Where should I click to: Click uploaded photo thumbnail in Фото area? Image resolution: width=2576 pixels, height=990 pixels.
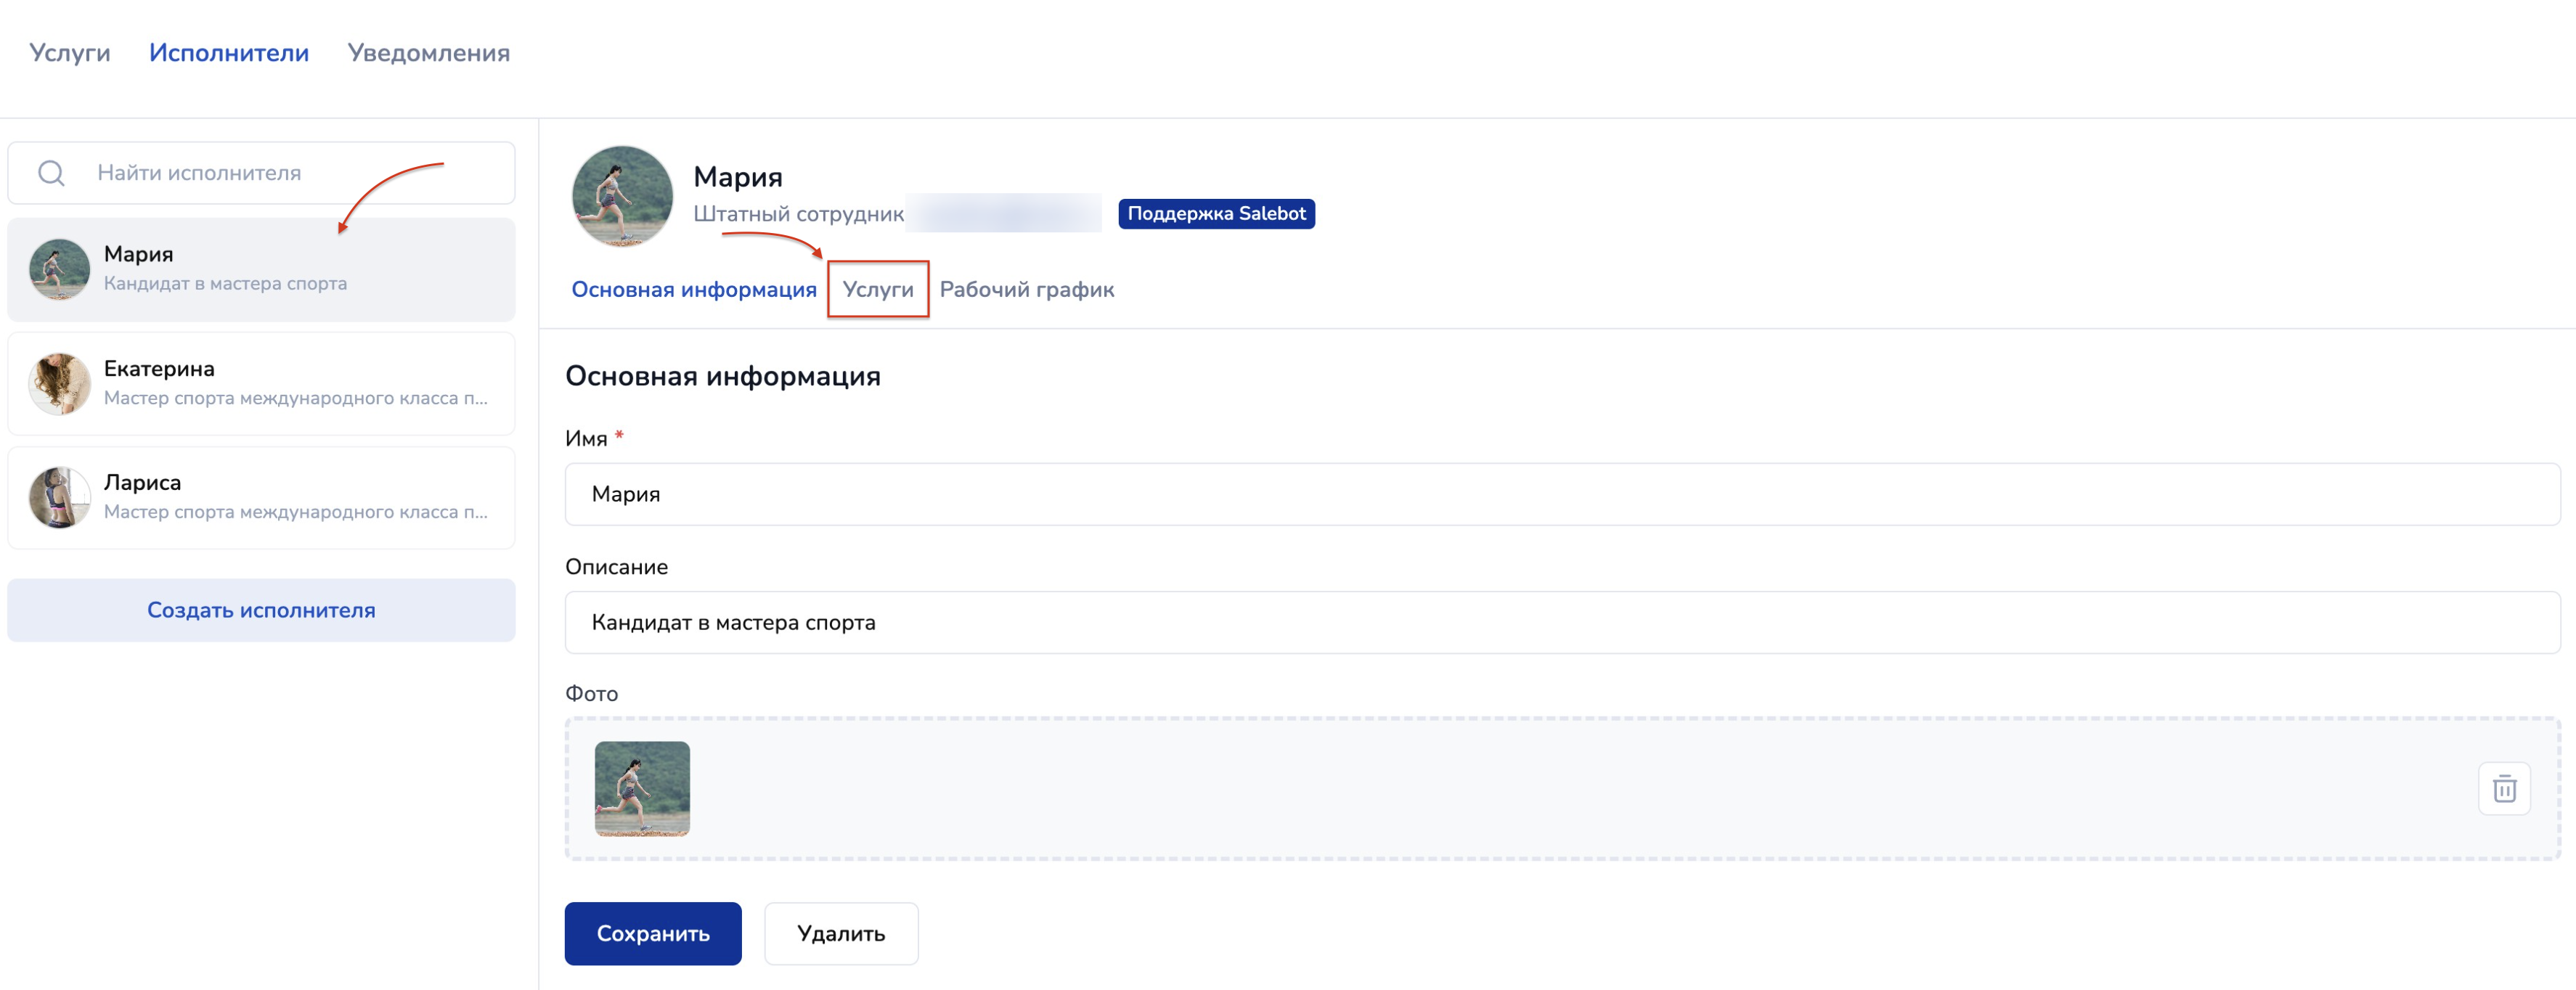642,789
